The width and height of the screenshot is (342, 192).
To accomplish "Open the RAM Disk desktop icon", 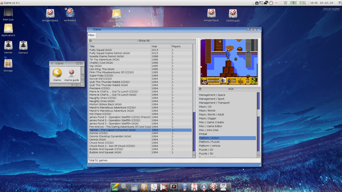I will pyautogui.click(x=8, y=13).
